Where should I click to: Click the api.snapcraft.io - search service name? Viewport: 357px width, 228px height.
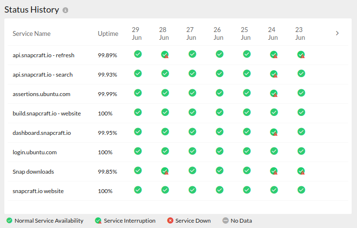(43, 75)
